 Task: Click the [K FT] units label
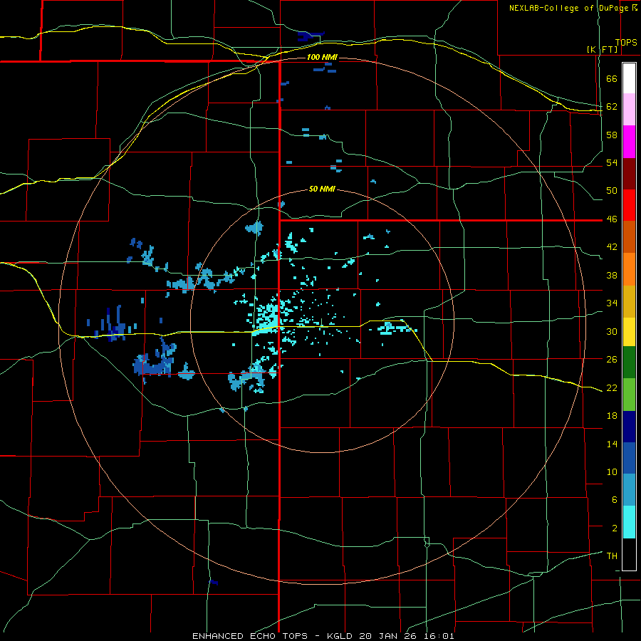[602, 49]
